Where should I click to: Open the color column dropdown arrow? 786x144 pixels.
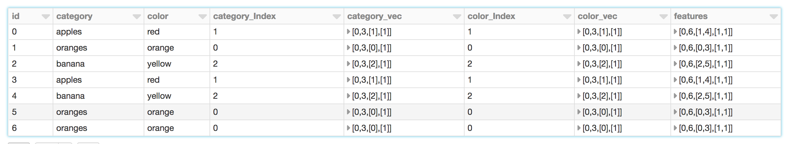pyautogui.click(x=203, y=17)
